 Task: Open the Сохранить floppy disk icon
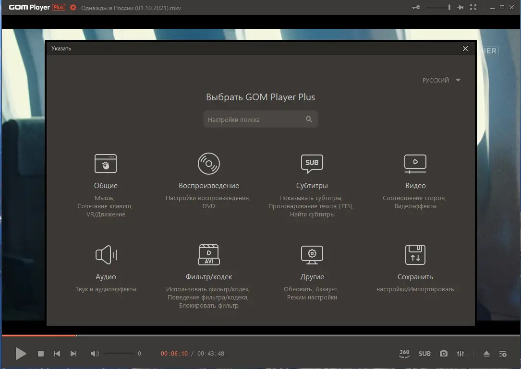click(415, 255)
